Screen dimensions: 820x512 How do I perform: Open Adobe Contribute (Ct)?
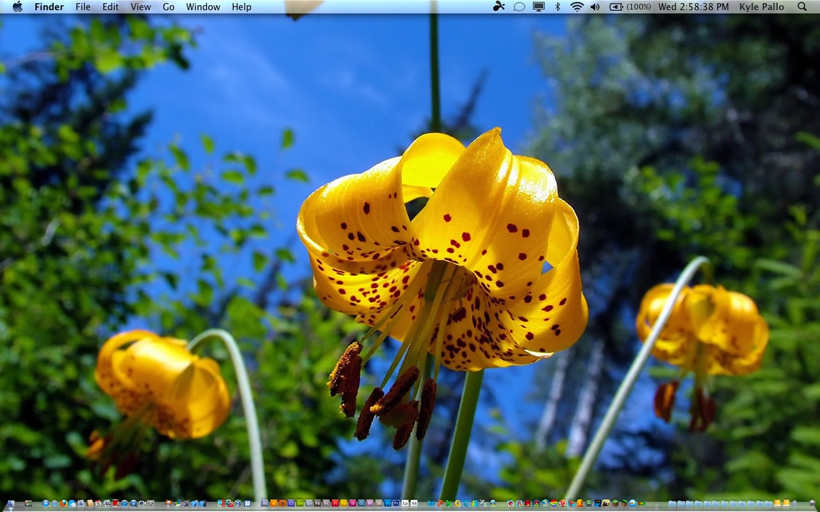(x=291, y=503)
